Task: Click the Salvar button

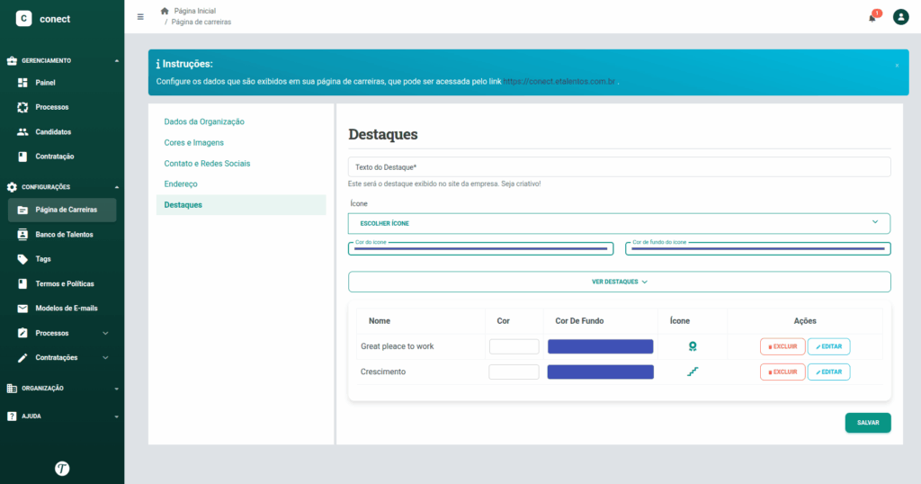Action: [868, 423]
